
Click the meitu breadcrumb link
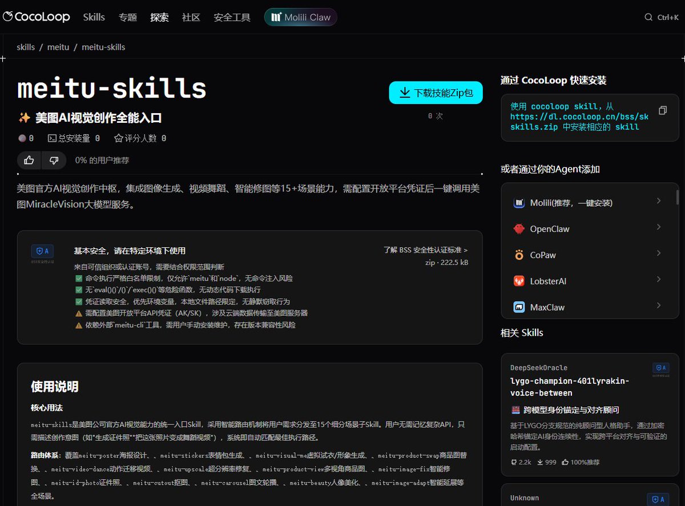(x=58, y=47)
